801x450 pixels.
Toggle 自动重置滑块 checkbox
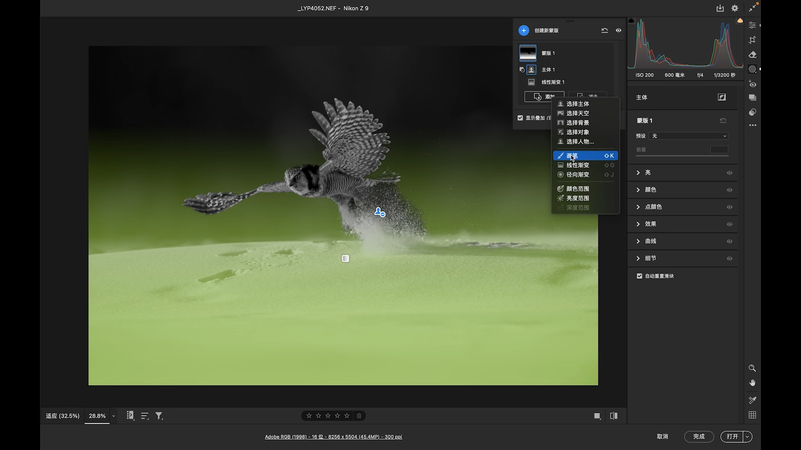tap(640, 276)
